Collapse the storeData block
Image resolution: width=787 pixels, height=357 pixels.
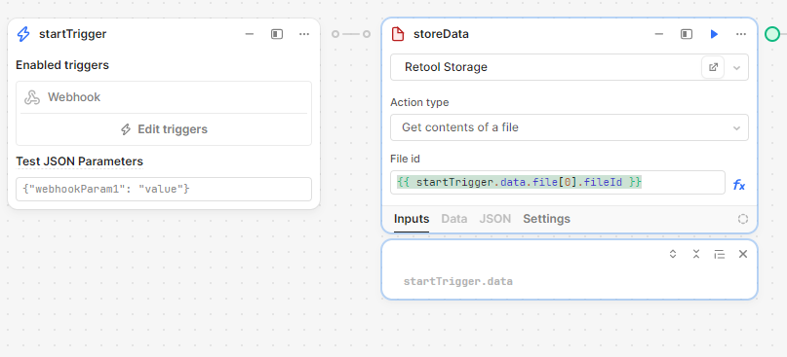pos(659,34)
